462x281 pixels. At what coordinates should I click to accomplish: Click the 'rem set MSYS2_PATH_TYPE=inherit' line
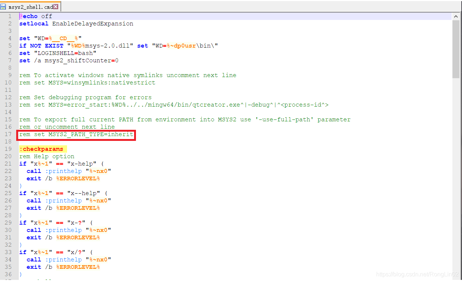76,134
